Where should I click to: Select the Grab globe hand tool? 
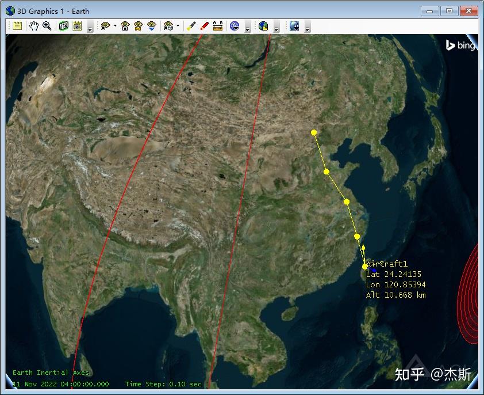[34, 26]
